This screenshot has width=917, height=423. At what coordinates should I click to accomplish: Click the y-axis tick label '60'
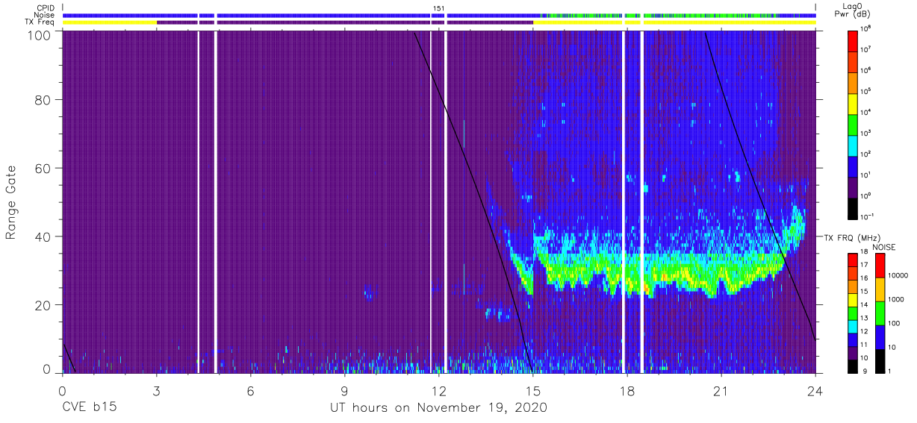pyautogui.click(x=43, y=169)
